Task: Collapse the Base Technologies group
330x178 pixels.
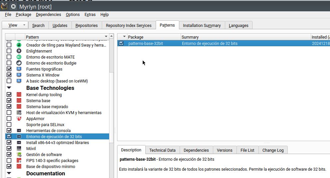Action: 9,88
